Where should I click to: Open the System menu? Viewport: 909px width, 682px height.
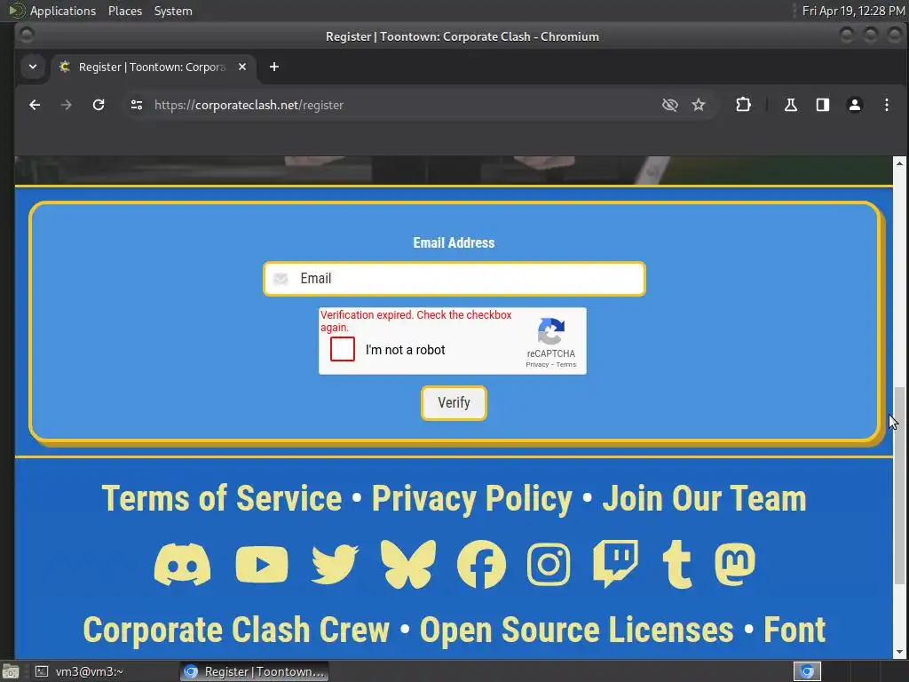[x=173, y=11]
